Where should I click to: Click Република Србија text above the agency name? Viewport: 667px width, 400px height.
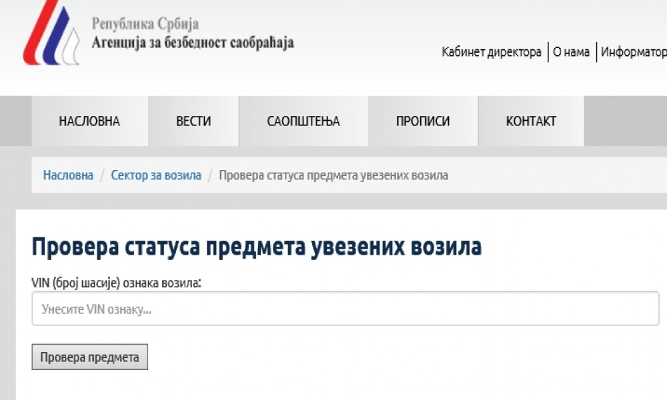click(x=144, y=24)
